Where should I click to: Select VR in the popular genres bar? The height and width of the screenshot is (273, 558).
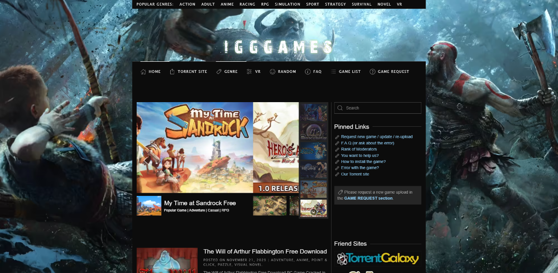[x=399, y=4]
